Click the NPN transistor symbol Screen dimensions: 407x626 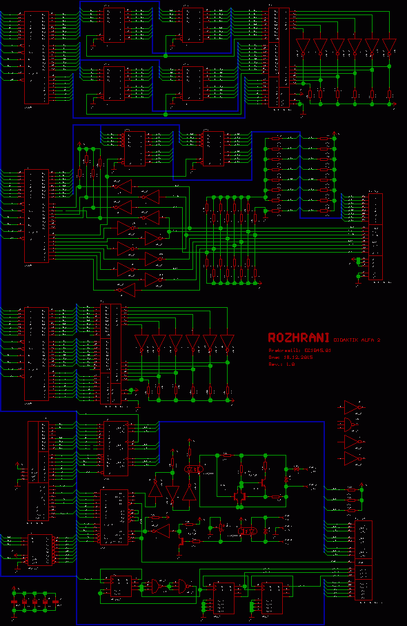click(264, 482)
